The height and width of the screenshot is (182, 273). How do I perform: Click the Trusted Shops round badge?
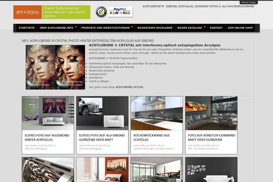(101, 12)
